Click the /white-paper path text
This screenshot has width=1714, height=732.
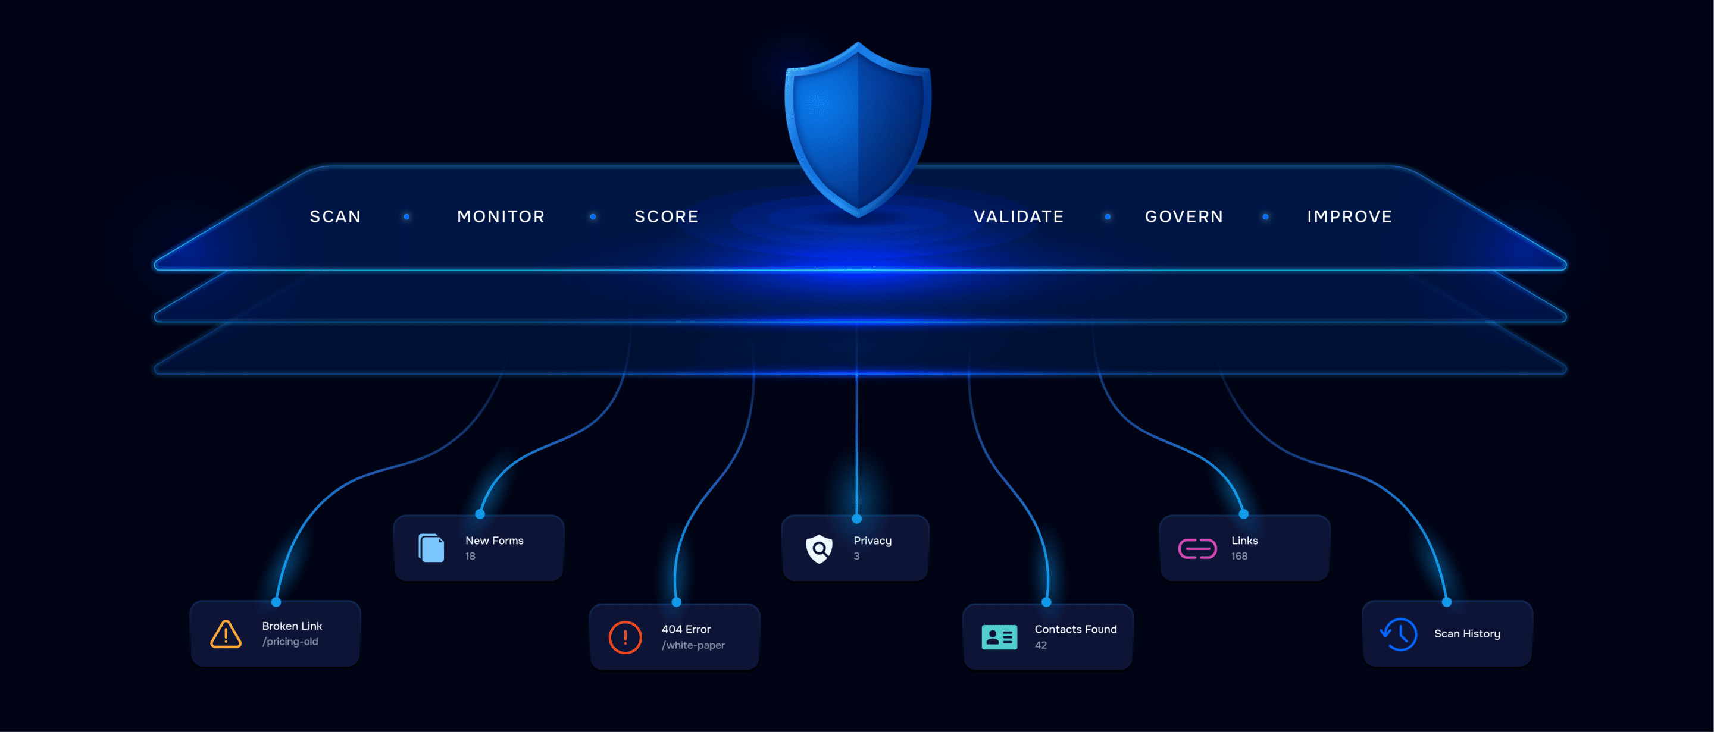pos(693,645)
